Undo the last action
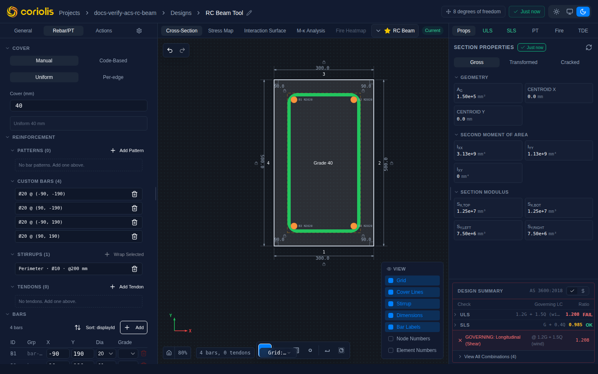 170,50
